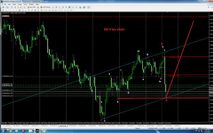
Task: Zoom out on the chart
Action: [66, 7]
